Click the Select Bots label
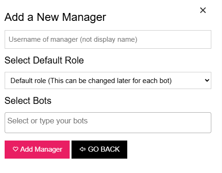 point(28,101)
